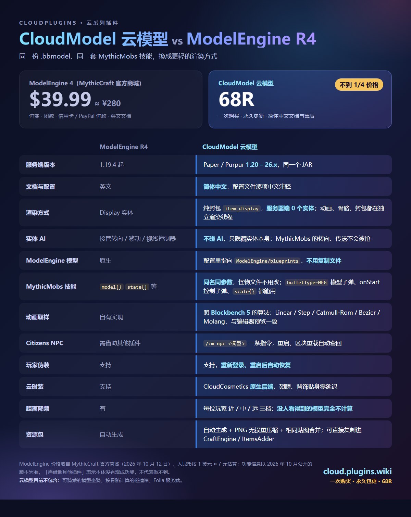Click the MythicMobs 技能 row label
Image resolution: width=411 pixels, height=517 pixels.
51,287
